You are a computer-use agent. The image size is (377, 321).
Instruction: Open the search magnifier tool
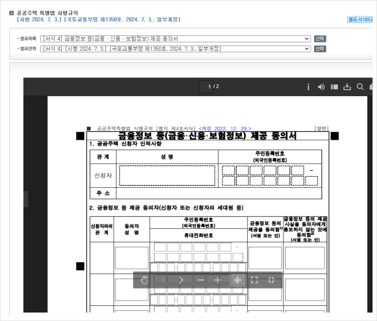(x=360, y=87)
